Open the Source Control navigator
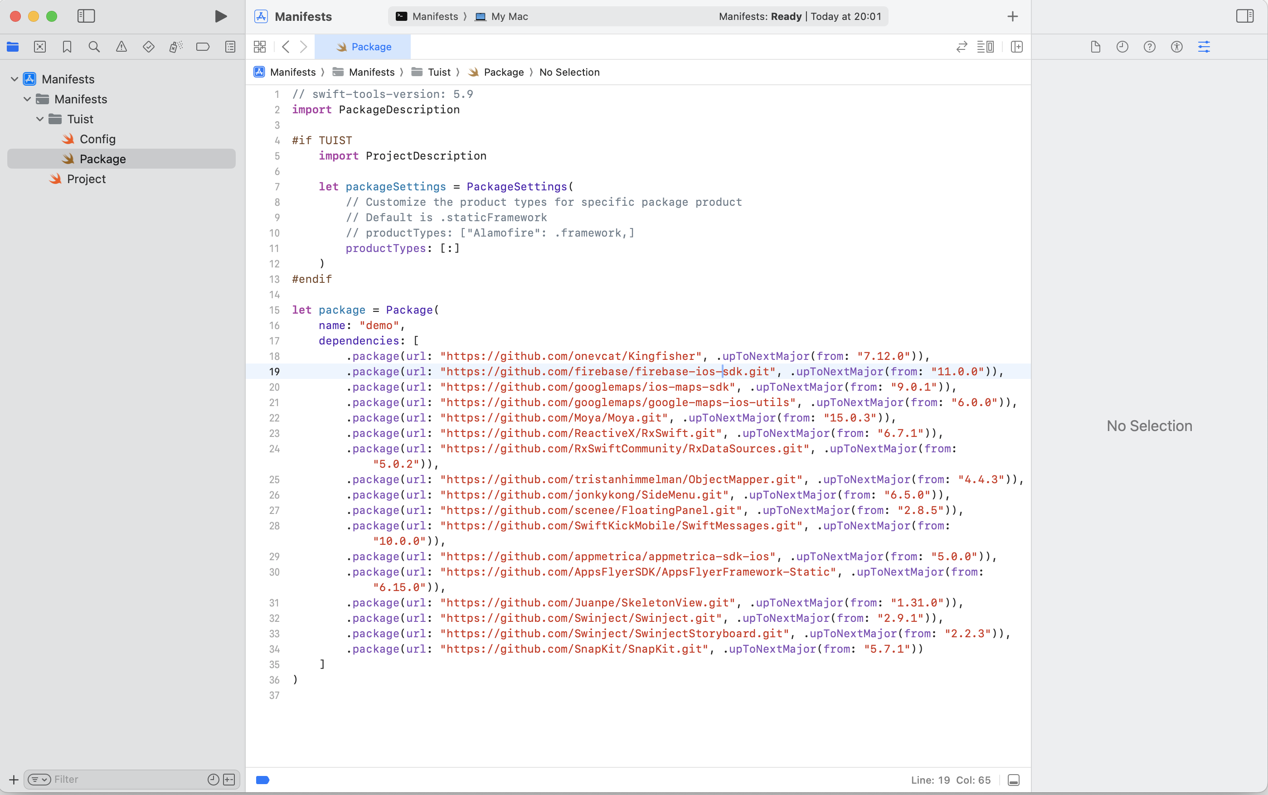1268x795 pixels. [40, 47]
